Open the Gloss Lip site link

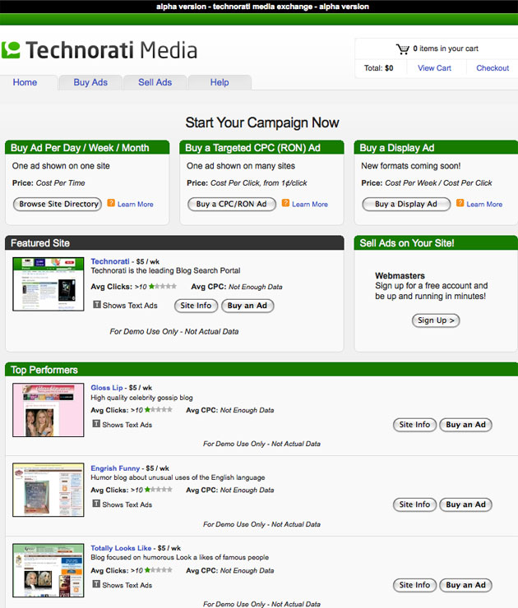[x=107, y=388]
